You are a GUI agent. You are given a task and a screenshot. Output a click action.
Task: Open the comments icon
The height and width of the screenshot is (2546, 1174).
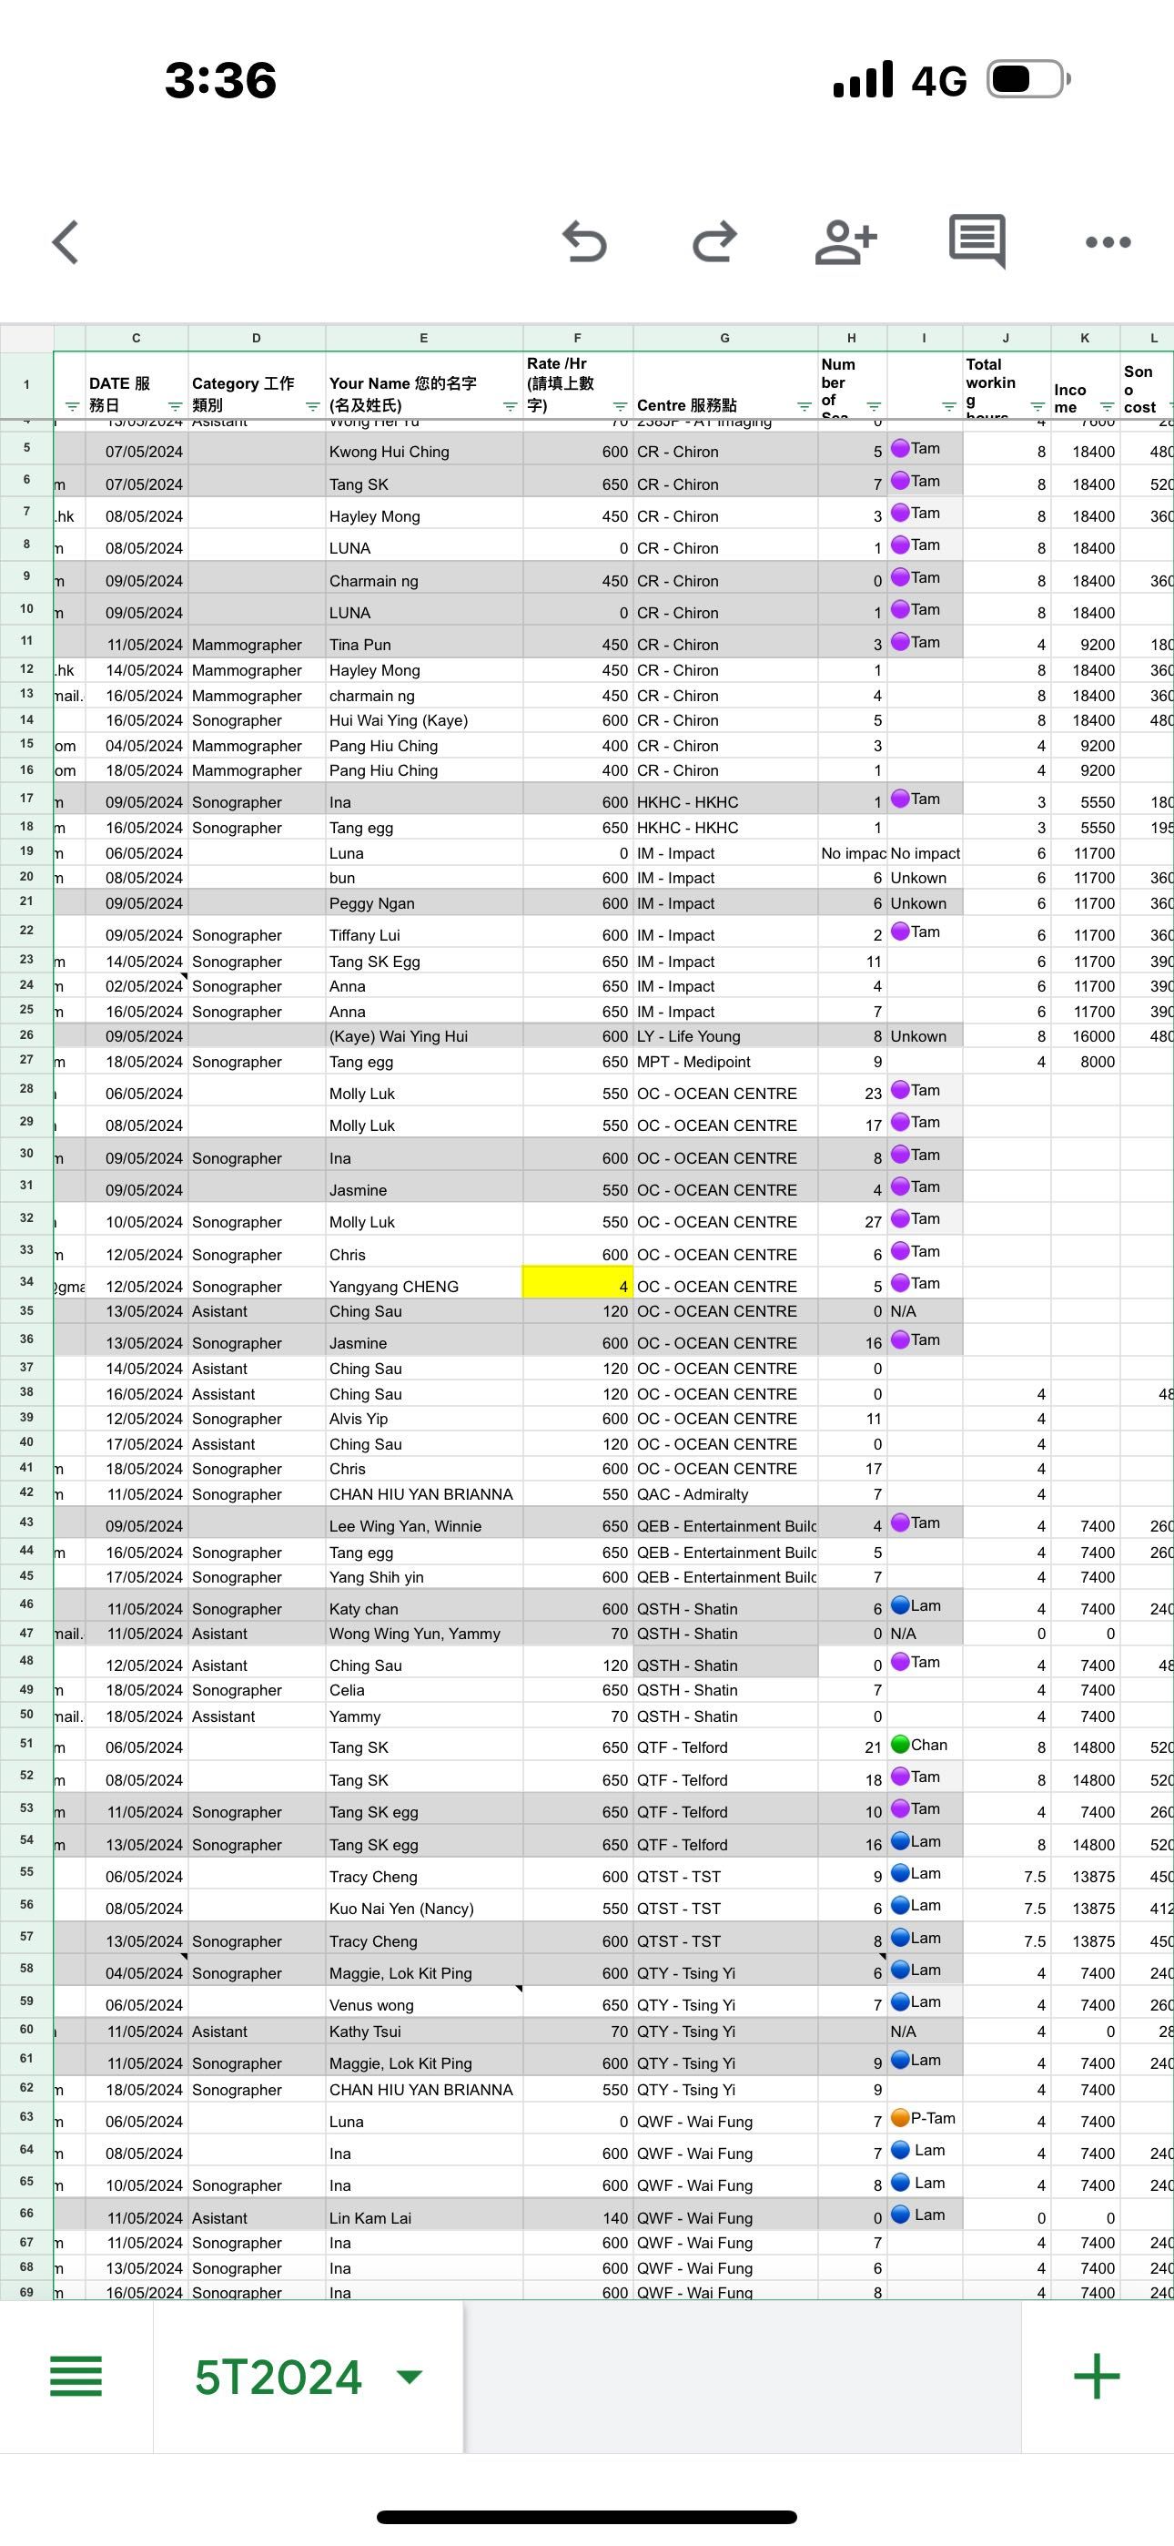977,240
